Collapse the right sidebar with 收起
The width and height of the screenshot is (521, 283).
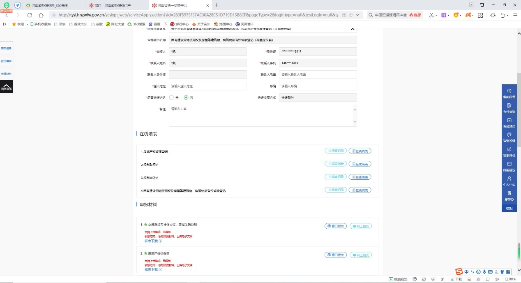(x=509, y=208)
